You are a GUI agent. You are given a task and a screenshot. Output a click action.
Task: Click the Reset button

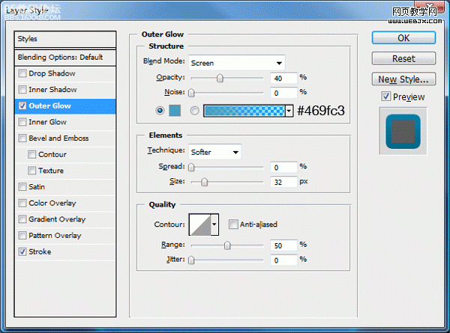403,58
